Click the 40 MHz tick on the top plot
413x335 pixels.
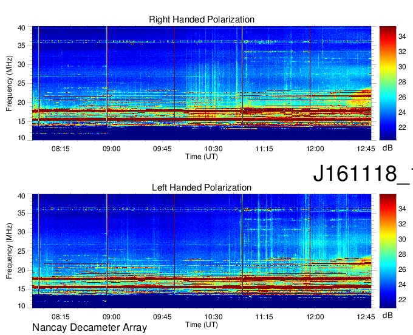click(21, 28)
